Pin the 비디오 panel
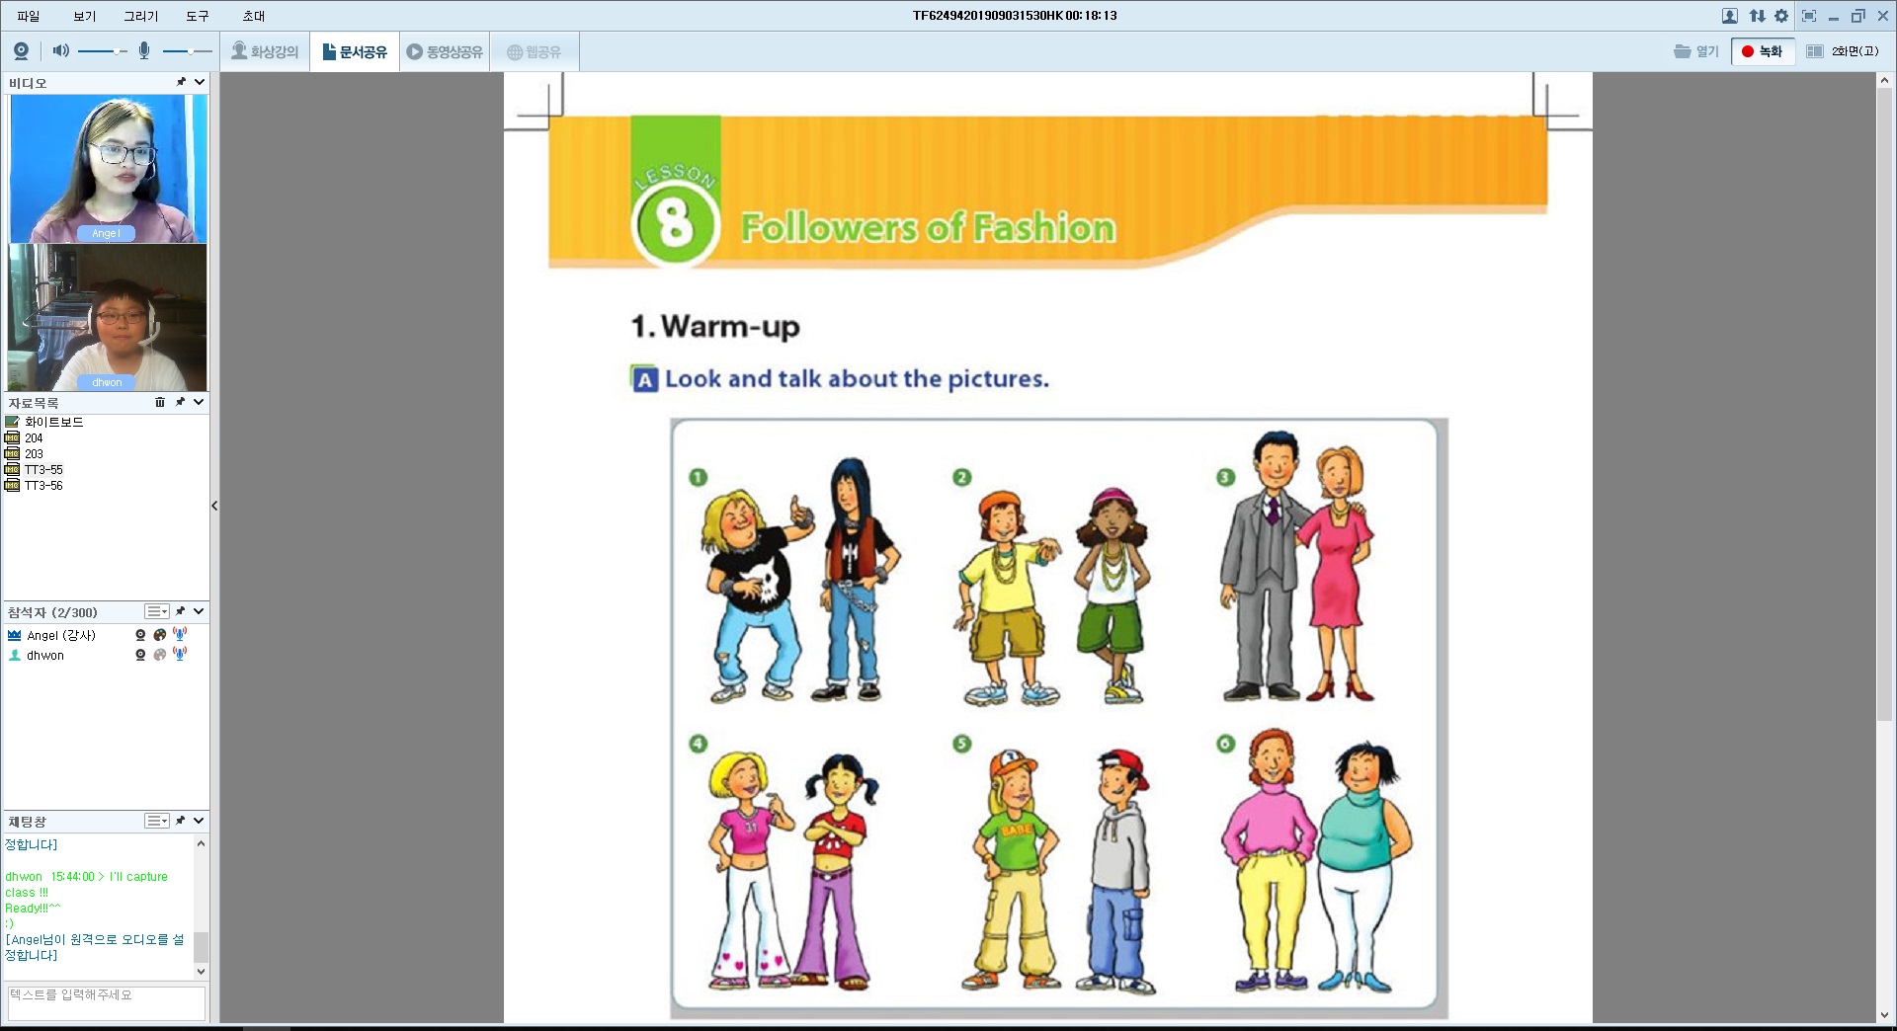1897x1031 pixels. (x=181, y=82)
